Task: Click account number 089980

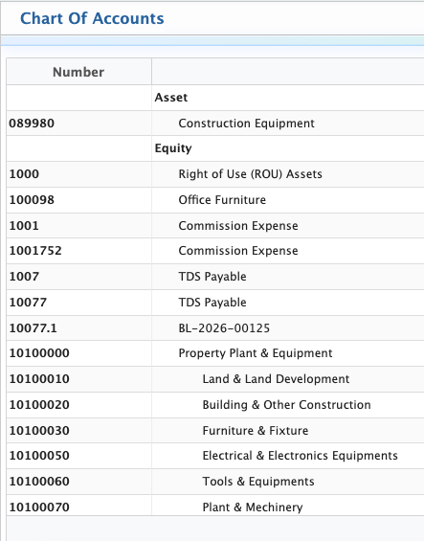Action: click(x=32, y=124)
